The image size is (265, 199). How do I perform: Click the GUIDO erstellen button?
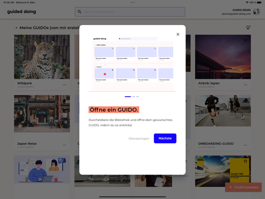click(243, 187)
